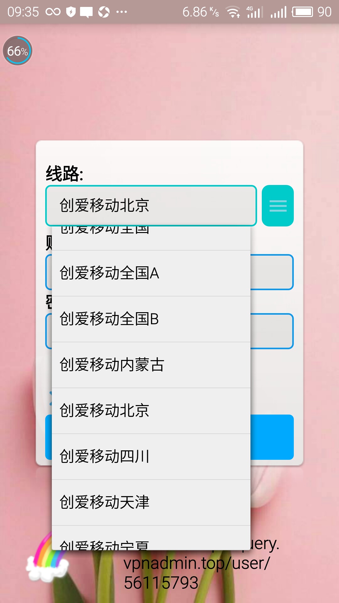The image size is (339, 603).
Task: Tap the browser loop icon in status bar
Action: (104, 11)
